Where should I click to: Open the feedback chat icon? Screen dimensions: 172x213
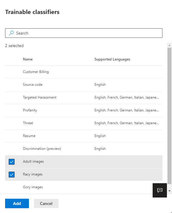coord(159,190)
